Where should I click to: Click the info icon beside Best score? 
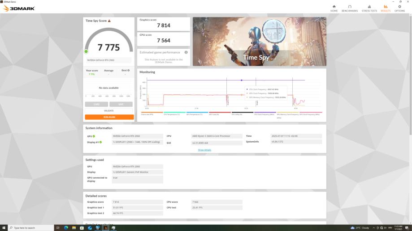tap(128, 70)
